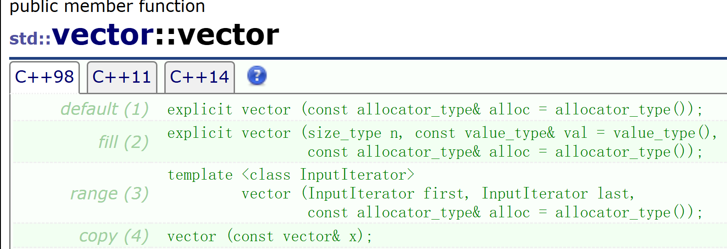This screenshot has height=249, width=727.
Task: Switch to the C++98 tab
Action: (x=45, y=77)
